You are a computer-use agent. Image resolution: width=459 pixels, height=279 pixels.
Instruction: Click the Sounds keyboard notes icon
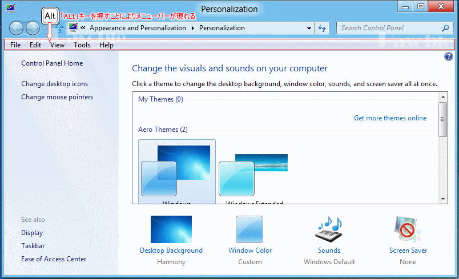point(329,229)
